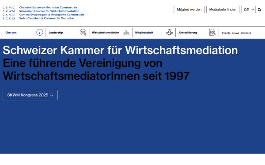Screen dimensions: 265x165
Task: Click the Swiss Chamber of Commercial Mediation text
Action: tap(47, 18)
